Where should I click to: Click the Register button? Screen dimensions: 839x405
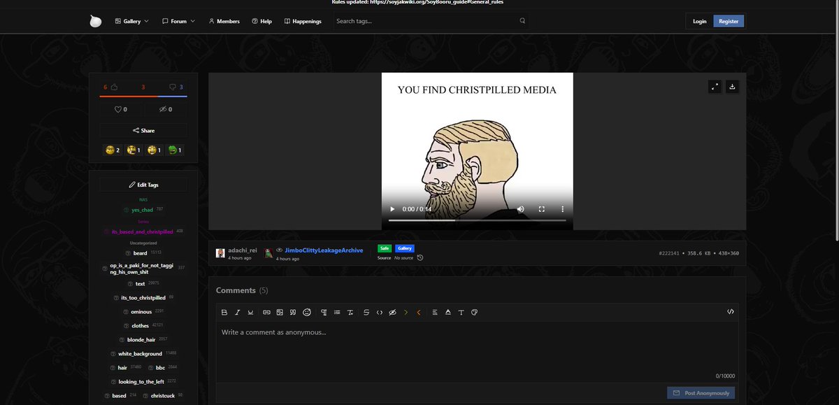(x=729, y=21)
